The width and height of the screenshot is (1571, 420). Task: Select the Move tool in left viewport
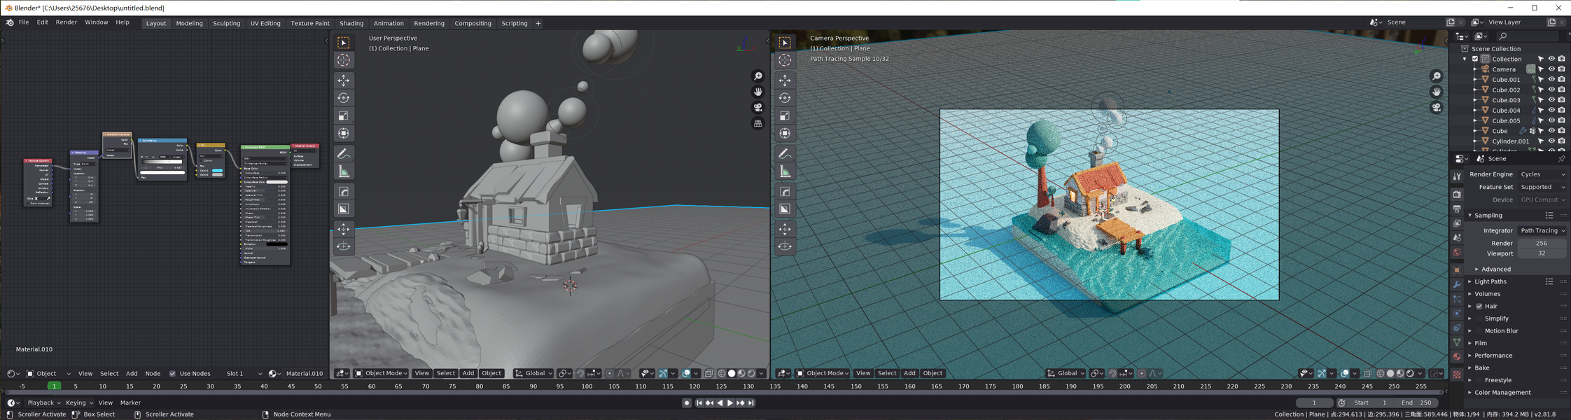pyautogui.click(x=343, y=80)
